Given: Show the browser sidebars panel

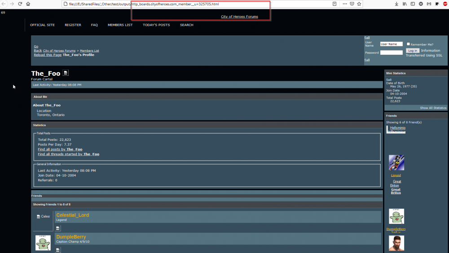Looking at the screenshot, I should pyautogui.click(x=412, y=4).
